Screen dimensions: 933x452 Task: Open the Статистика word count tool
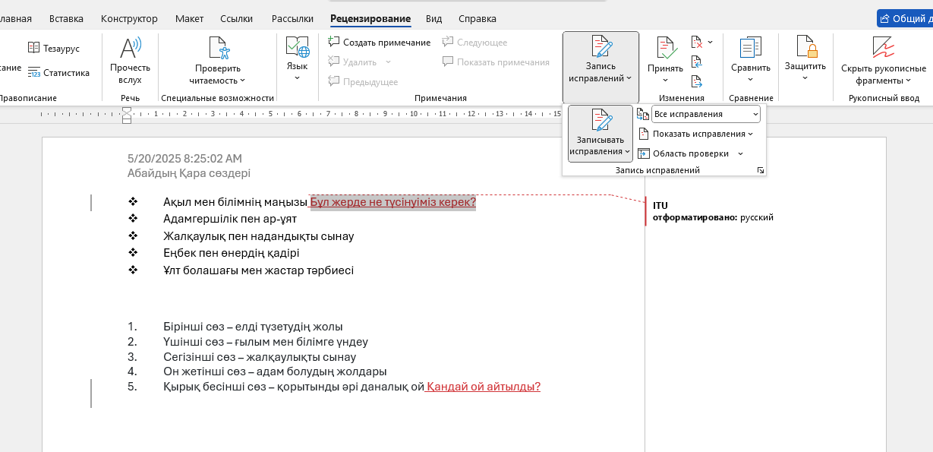coord(58,73)
